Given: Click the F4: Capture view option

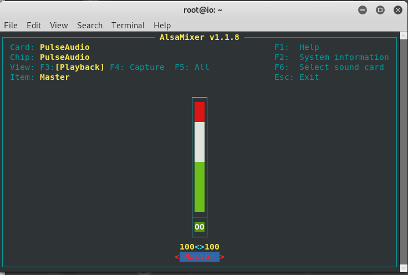Looking at the screenshot, I should click(137, 67).
